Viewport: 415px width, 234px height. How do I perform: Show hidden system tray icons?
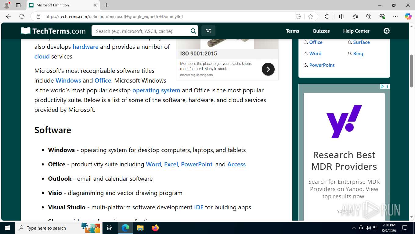[x=354, y=228]
